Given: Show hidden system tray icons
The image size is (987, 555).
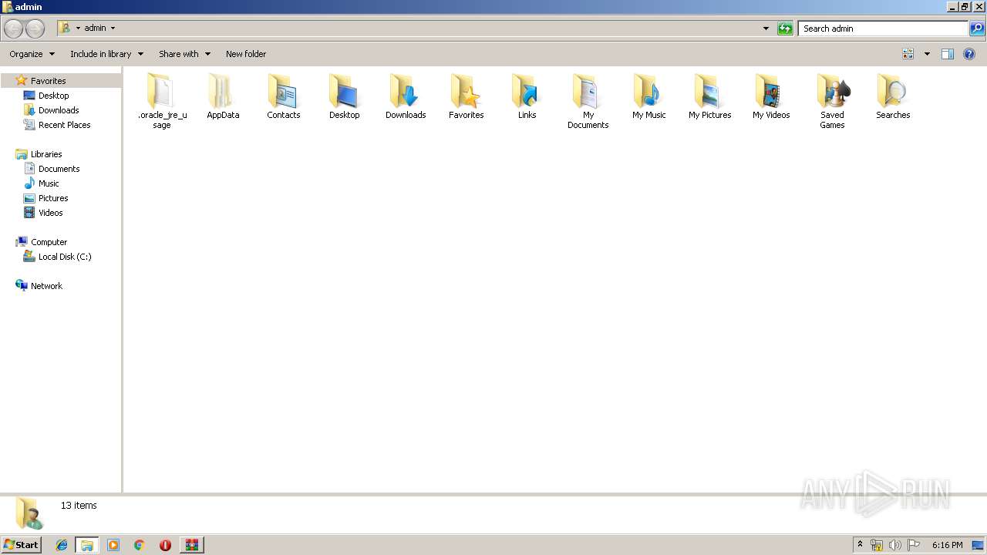Looking at the screenshot, I should 860,545.
